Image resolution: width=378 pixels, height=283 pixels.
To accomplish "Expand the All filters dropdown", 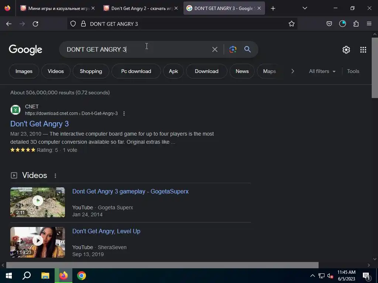I will coord(322,71).
